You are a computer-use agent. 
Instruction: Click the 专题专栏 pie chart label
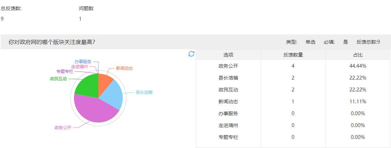tap(65, 72)
